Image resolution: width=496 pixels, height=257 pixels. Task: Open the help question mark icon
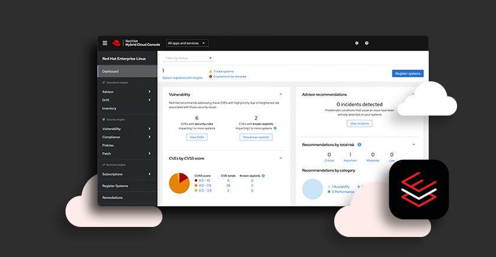(x=367, y=43)
